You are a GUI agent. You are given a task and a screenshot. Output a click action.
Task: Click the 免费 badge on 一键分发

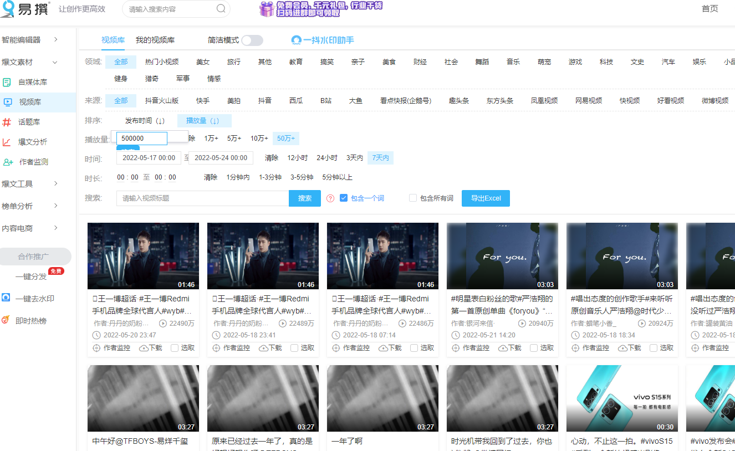[56, 271]
